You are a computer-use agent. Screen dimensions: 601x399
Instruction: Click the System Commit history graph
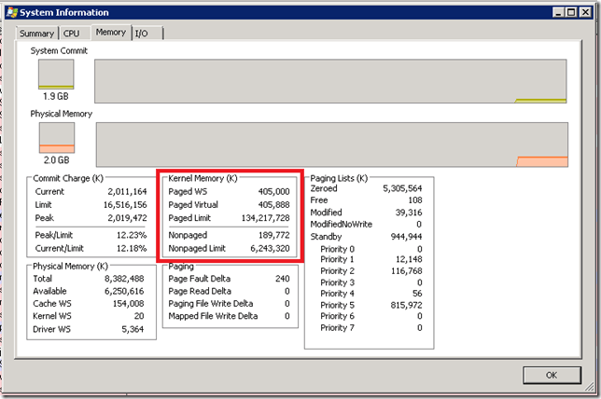click(330, 81)
